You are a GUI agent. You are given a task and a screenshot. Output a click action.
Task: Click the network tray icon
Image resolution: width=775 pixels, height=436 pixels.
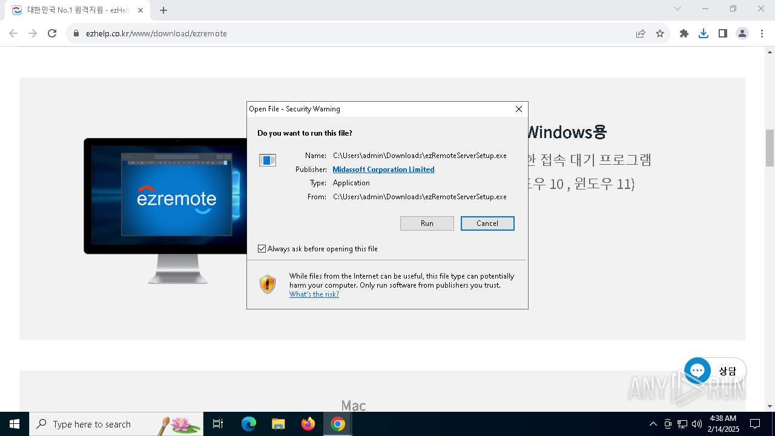click(x=682, y=424)
